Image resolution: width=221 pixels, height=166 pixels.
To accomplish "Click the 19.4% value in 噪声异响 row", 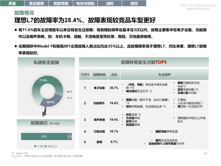I will [114, 119].
